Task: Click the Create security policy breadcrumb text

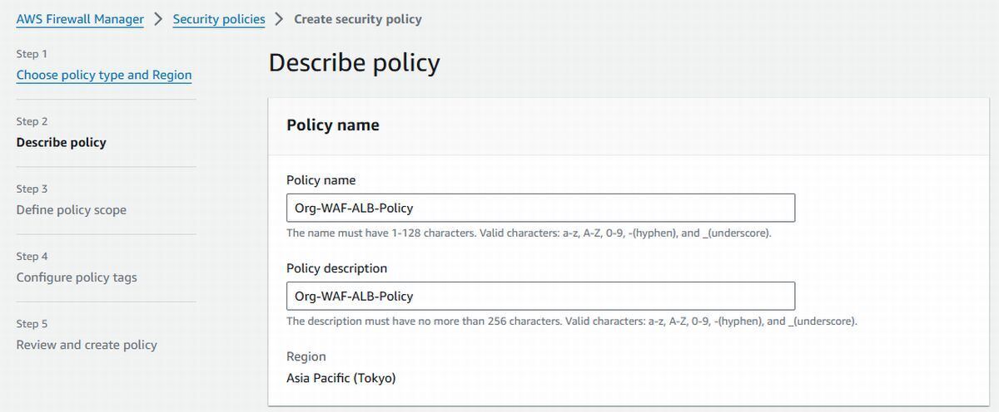Action: (358, 19)
